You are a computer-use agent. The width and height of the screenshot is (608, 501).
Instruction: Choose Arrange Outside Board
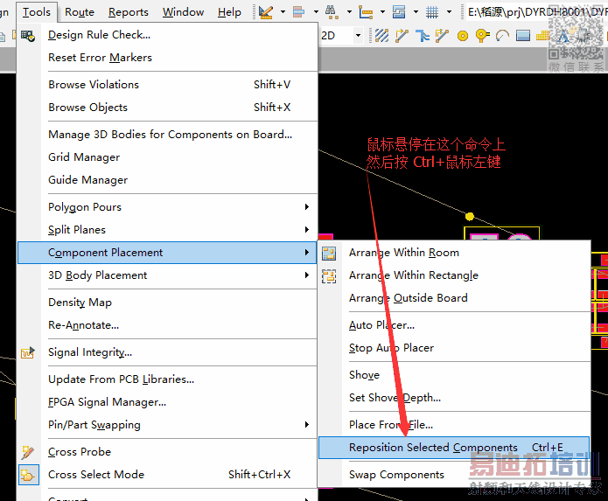tap(454, 298)
